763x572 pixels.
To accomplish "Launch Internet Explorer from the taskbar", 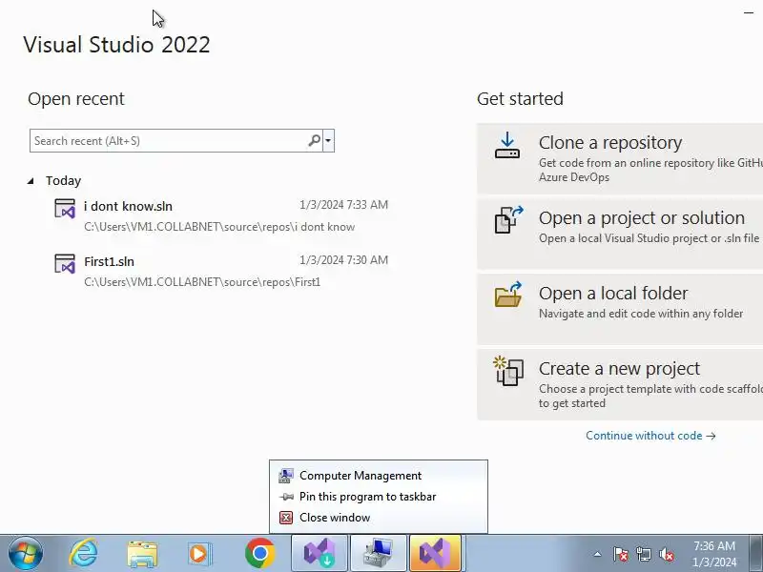I will click(84, 554).
